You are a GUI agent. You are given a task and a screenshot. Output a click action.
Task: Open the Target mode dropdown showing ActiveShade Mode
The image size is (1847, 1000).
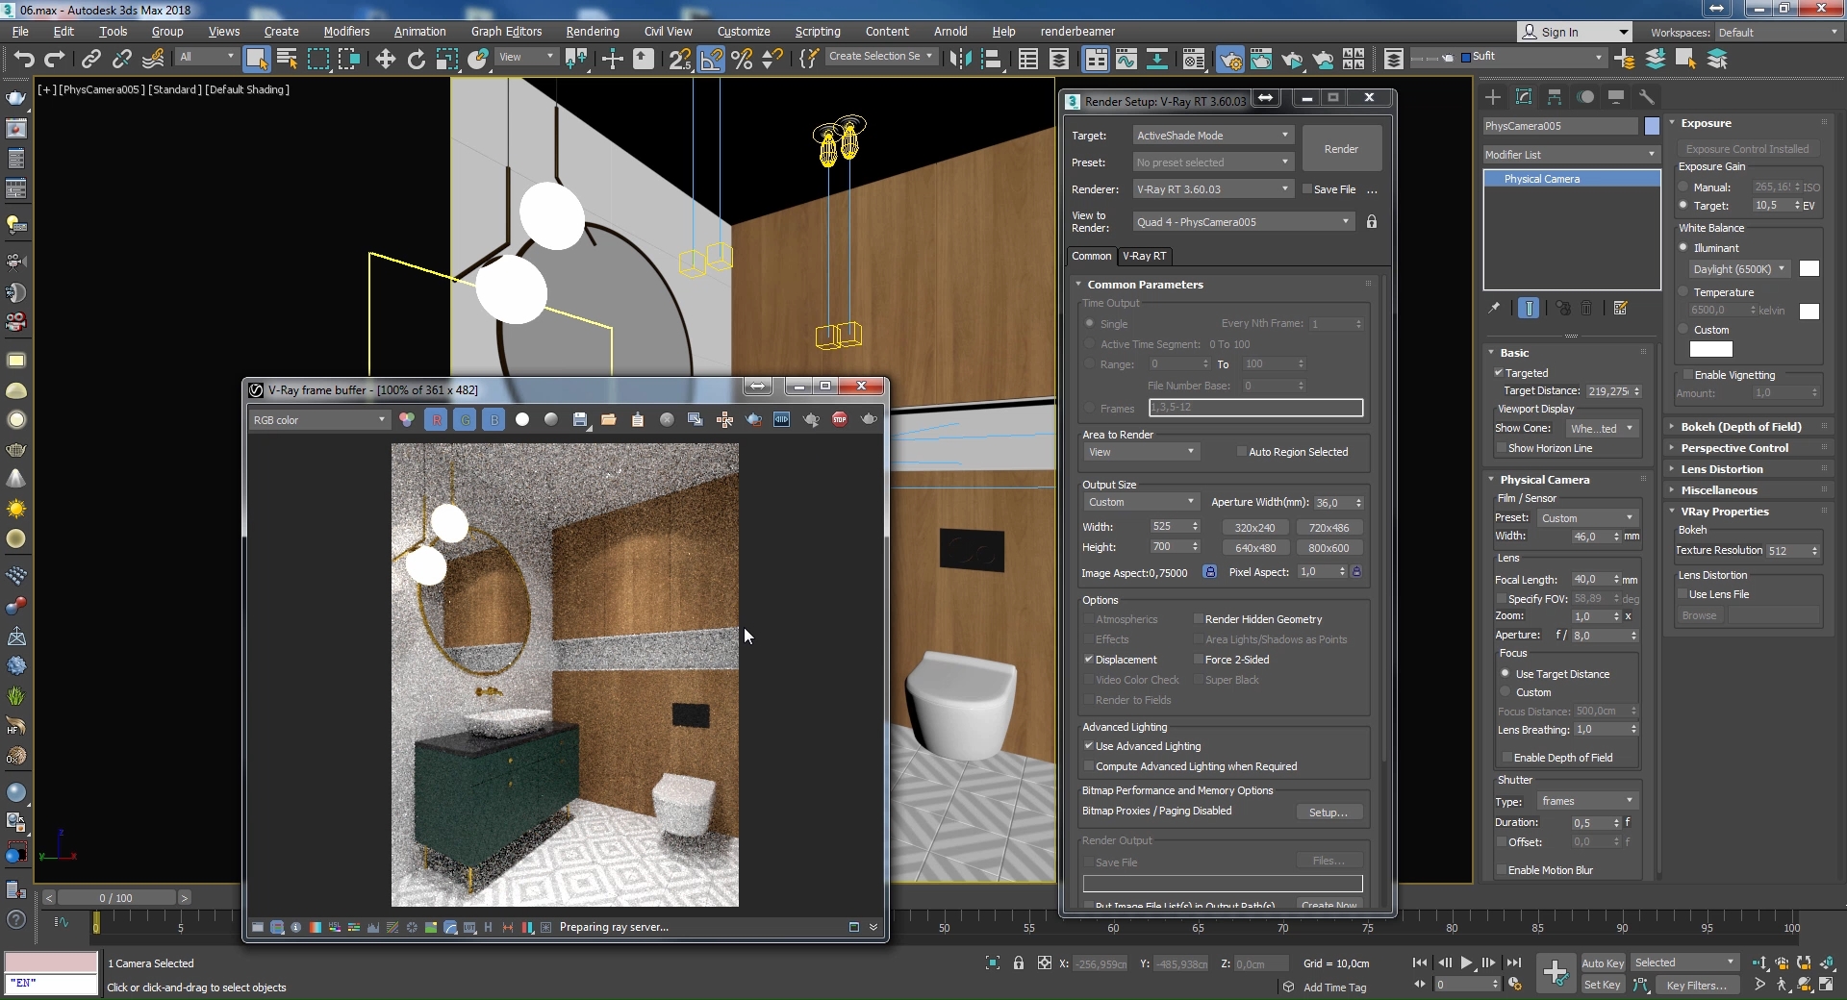pos(1211,136)
